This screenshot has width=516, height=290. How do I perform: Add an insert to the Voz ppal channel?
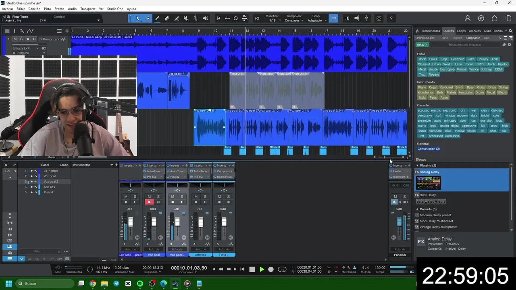(163, 165)
